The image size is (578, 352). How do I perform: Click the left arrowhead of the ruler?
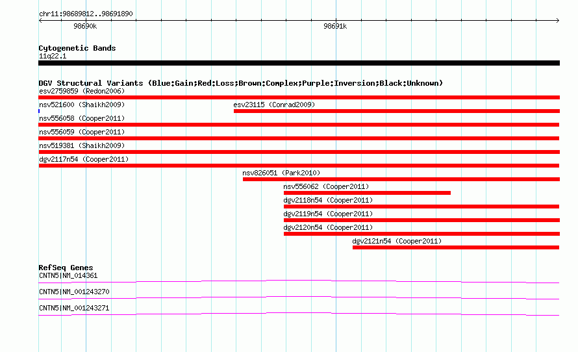pos(40,21)
